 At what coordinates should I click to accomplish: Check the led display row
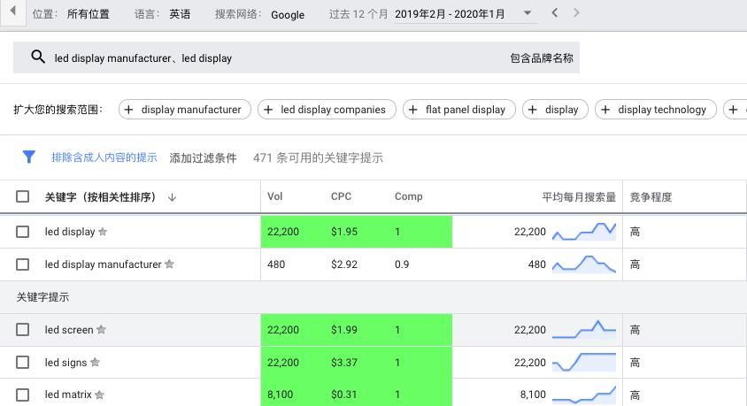pos(22,232)
